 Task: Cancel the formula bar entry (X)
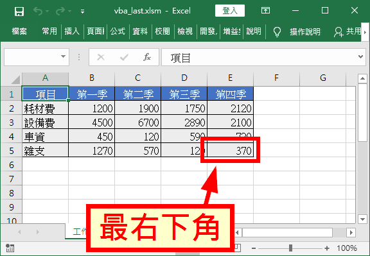pos(101,57)
